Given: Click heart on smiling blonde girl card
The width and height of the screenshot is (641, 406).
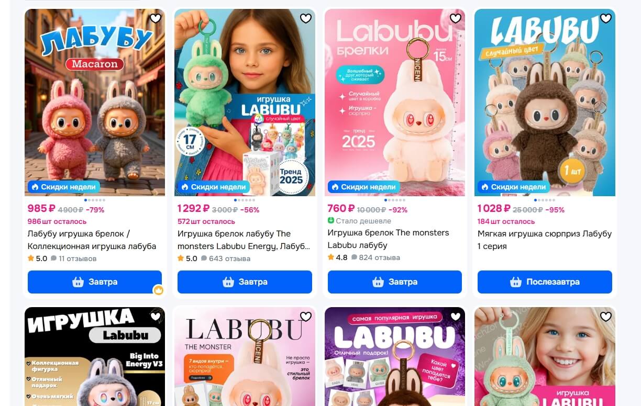Looking at the screenshot, I should (x=606, y=317).
